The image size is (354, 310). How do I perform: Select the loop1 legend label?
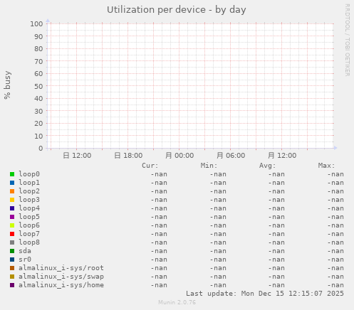click(x=29, y=183)
